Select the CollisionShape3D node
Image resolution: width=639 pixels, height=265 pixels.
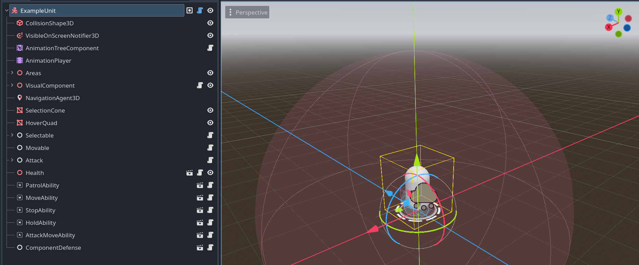(50, 23)
